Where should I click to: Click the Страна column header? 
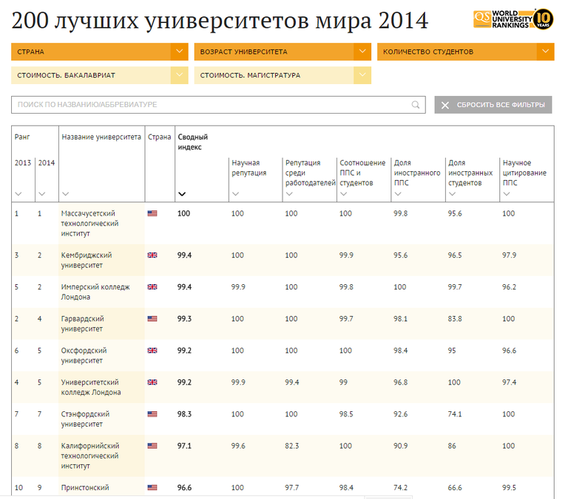159,137
